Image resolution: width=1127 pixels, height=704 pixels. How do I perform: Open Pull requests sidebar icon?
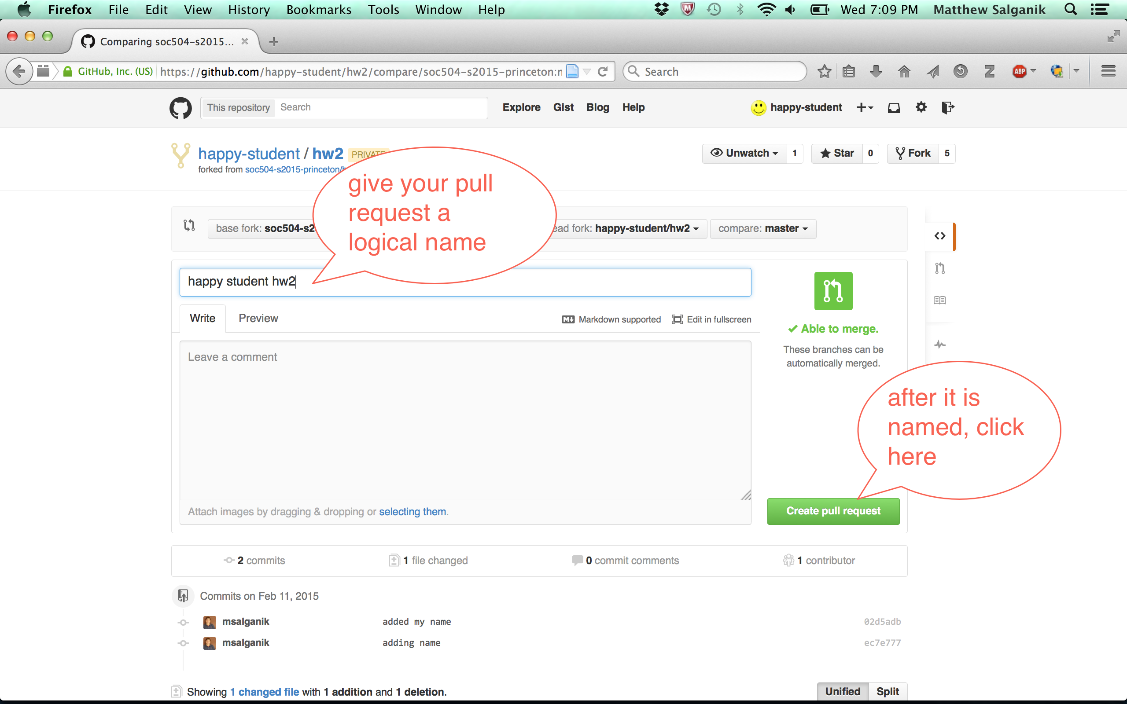pos(940,268)
